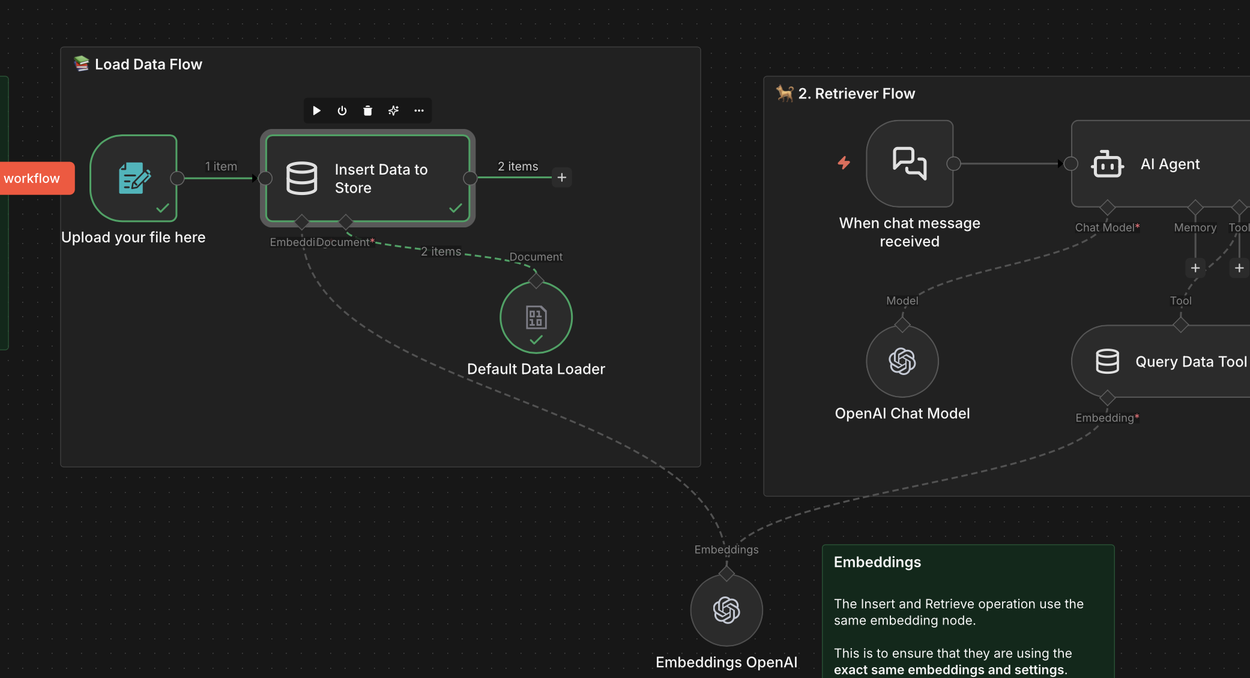Click the play icon to execute node

[316, 110]
